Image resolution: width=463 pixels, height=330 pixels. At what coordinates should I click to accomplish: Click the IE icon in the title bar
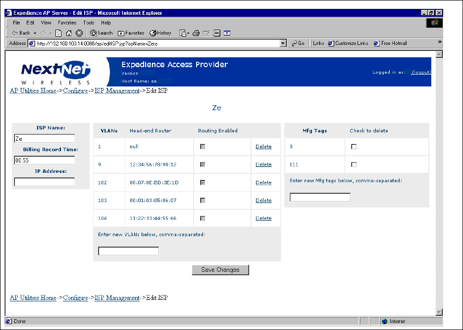(8, 13)
